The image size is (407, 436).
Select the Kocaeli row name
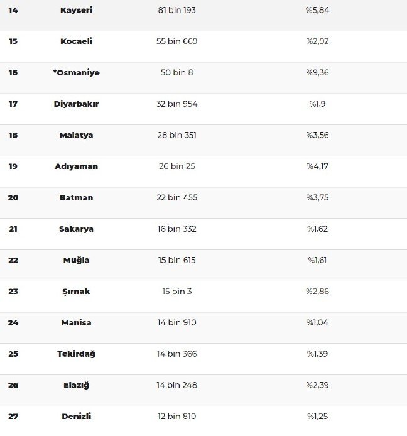point(76,41)
